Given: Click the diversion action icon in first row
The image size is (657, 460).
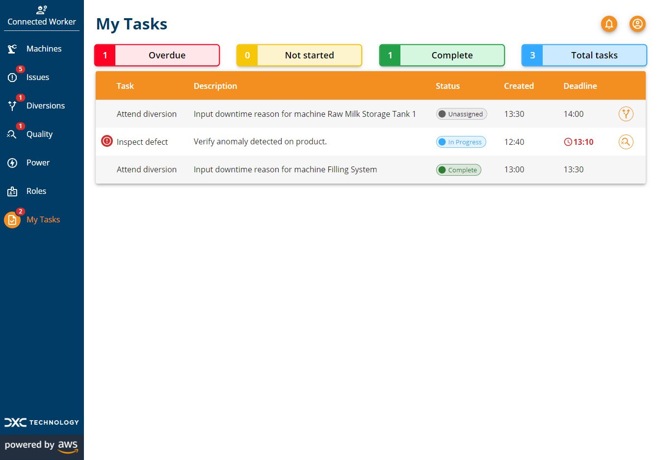Looking at the screenshot, I should (x=626, y=114).
